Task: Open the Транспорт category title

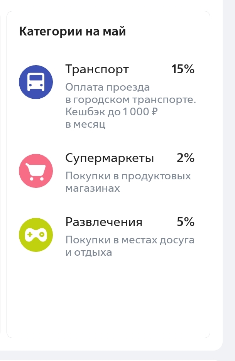Action: pyautogui.click(x=97, y=69)
